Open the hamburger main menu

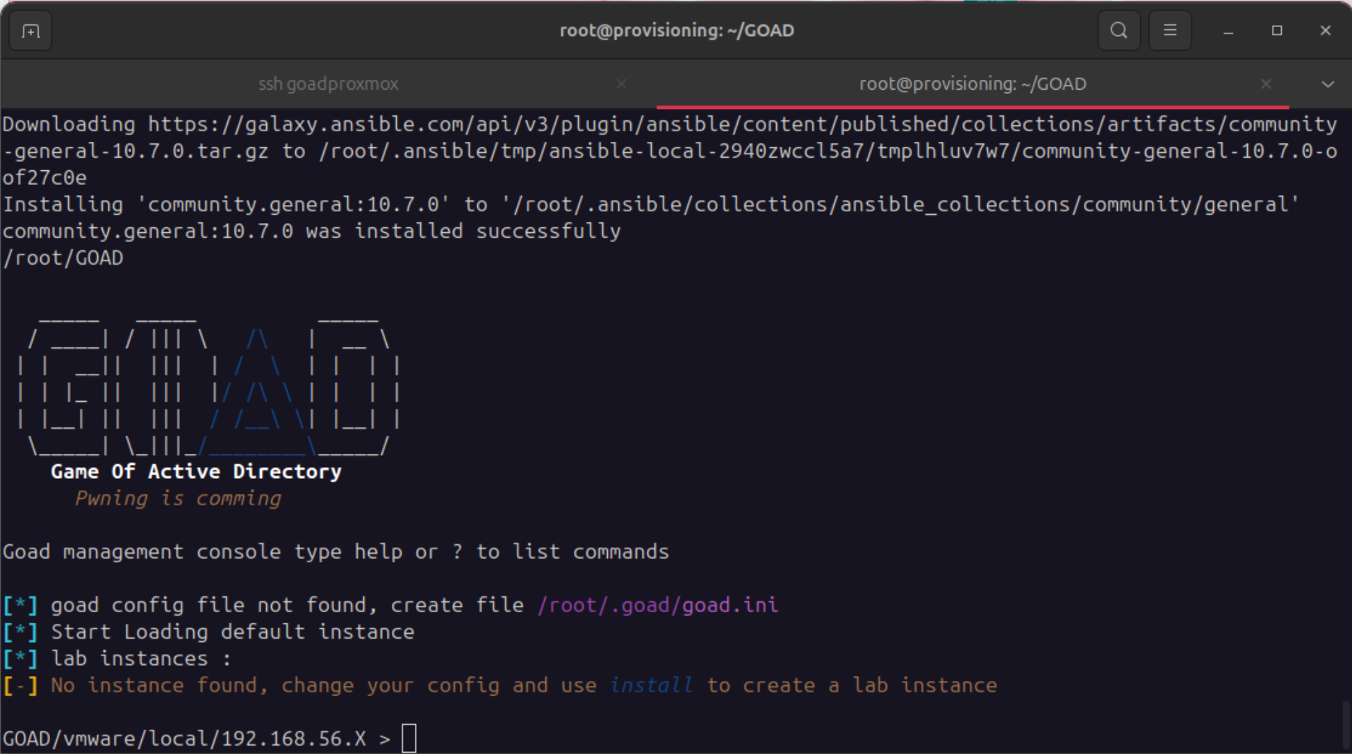(x=1170, y=31)
